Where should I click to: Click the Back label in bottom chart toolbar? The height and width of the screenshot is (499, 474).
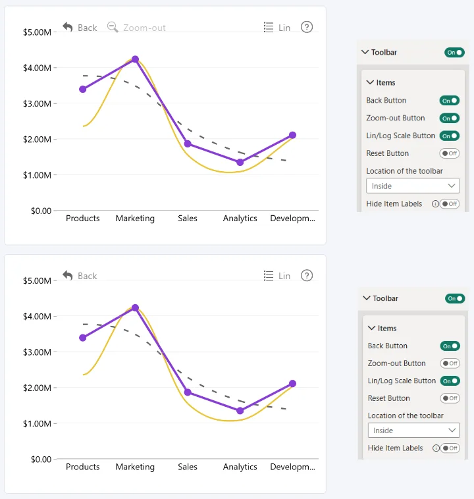87,276
